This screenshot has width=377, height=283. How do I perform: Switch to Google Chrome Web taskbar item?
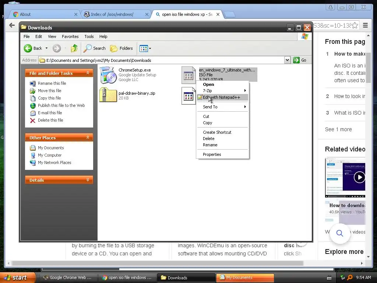click(68, 277)
